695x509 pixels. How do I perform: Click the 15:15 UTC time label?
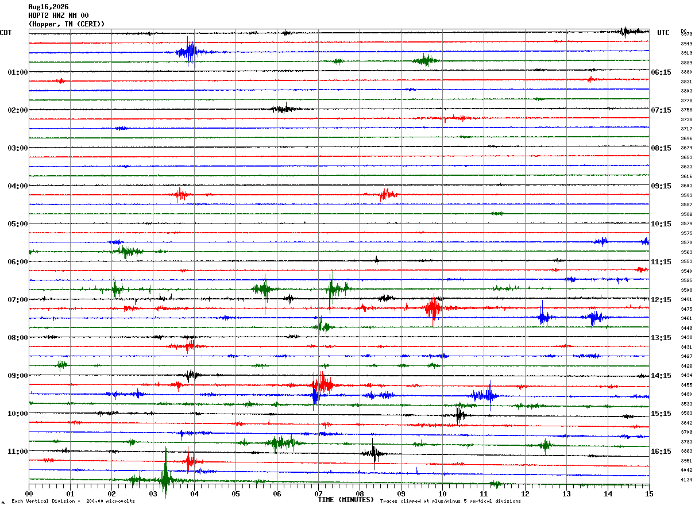point(661,414)
